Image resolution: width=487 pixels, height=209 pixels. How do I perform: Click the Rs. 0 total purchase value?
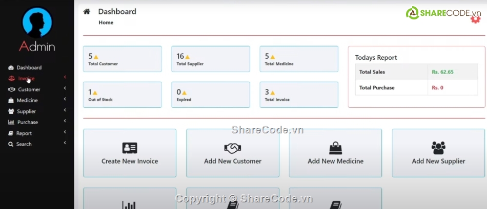tap(438, 87)
